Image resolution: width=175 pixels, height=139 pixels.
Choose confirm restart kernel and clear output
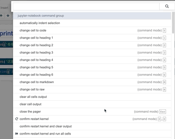point(46,126)
